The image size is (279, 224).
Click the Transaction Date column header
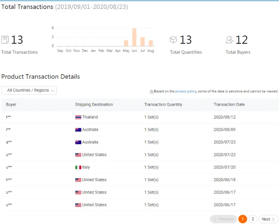pyautogui.click(x=229, y=104)
